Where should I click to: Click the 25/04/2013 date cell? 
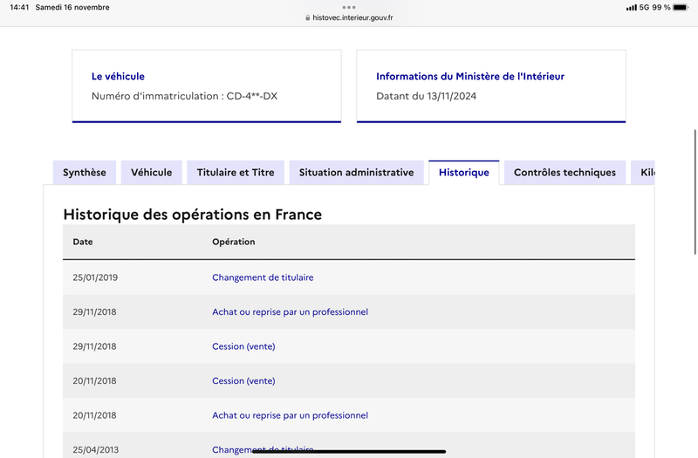(96, 449)
